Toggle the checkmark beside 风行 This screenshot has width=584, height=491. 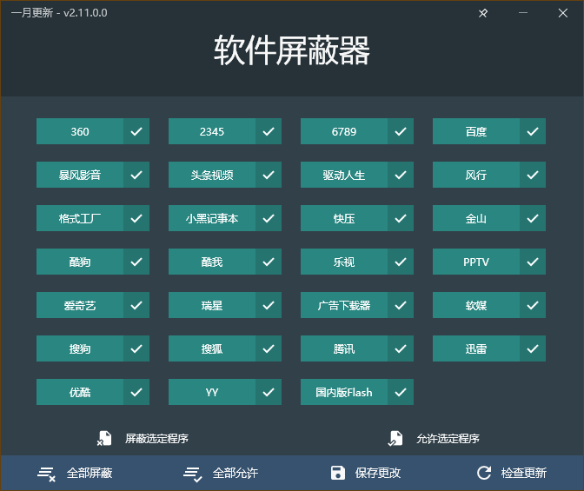[533, 175]
